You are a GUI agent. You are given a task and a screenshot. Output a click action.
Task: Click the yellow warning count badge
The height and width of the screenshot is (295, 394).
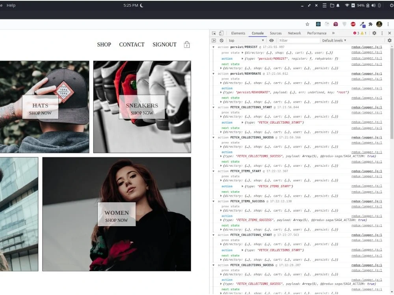(364, 33)
